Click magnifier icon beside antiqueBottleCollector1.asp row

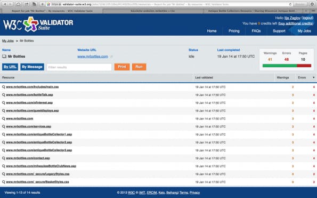(3, 134)
